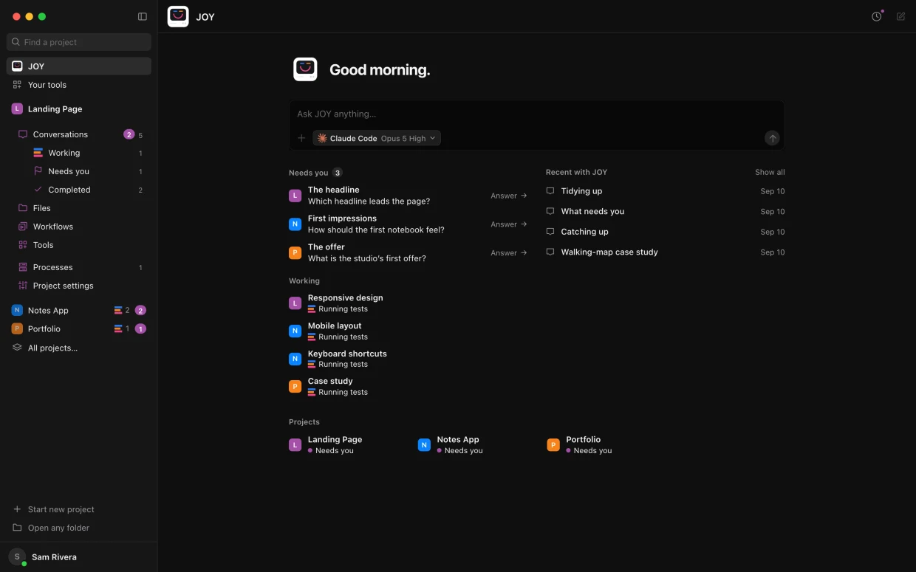Open Sam Rivera account menu

pyautogui.click(x=79, y=557)
